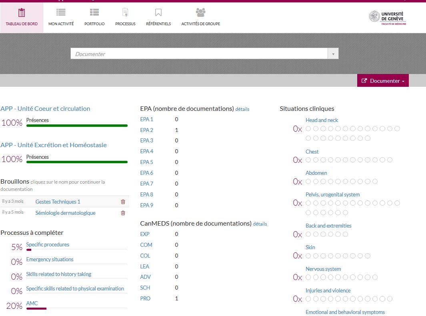Open the APP - Unité Coeur et circulation link
Image resolution: width=426 pixels, height=316 pixels.
click(x=45, y=109)
